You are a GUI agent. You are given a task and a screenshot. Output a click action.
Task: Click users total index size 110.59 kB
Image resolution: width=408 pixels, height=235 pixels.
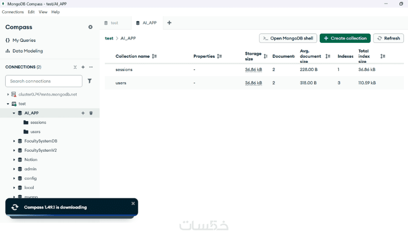click(x=367, y=83)
